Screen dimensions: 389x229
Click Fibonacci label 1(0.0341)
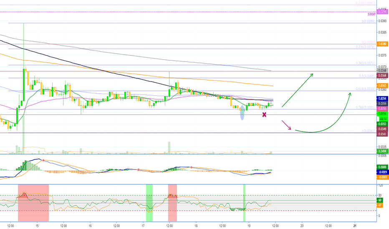(x=368, y=131)
